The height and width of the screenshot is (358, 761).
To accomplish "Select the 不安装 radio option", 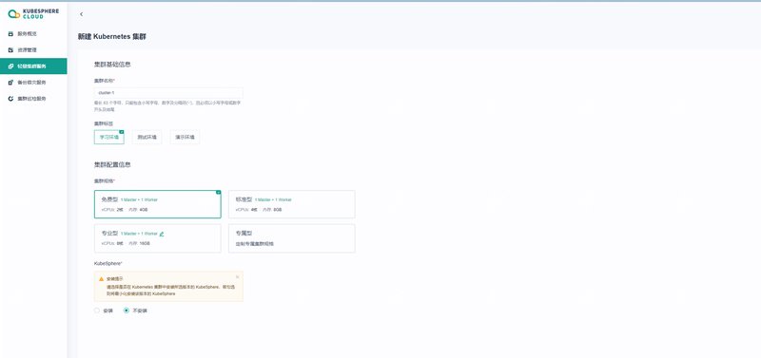I will point(127,311).
